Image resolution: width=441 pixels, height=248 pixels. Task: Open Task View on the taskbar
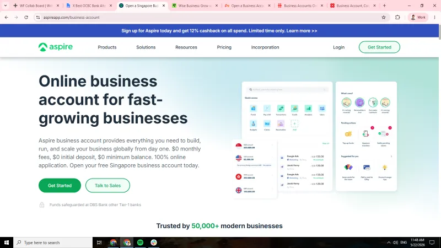99,242
